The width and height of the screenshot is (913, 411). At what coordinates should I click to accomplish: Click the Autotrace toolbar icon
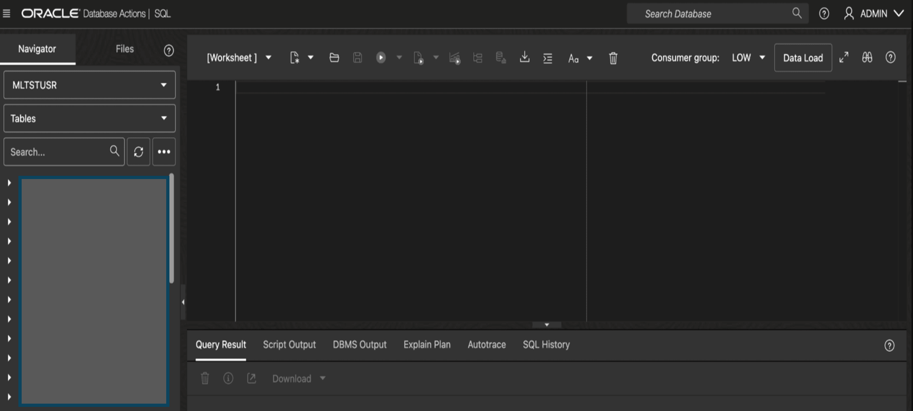477,58
